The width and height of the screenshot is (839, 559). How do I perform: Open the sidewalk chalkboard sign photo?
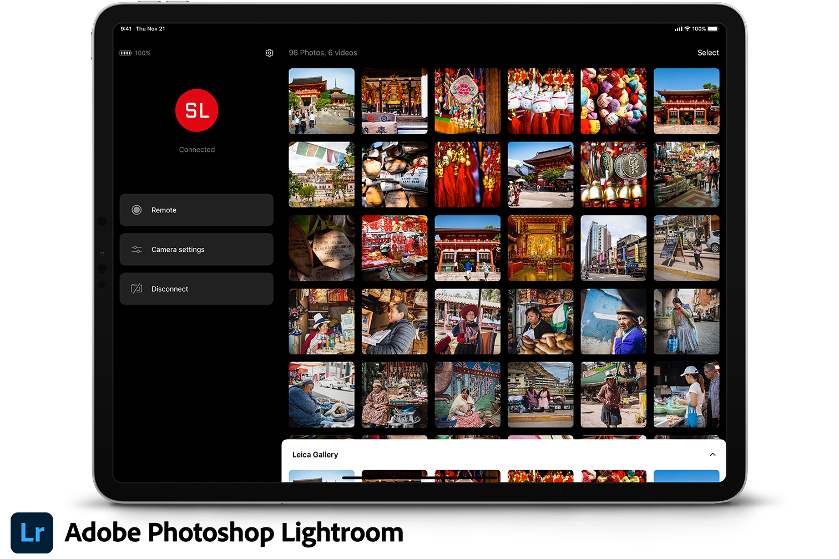pos(686,248)
